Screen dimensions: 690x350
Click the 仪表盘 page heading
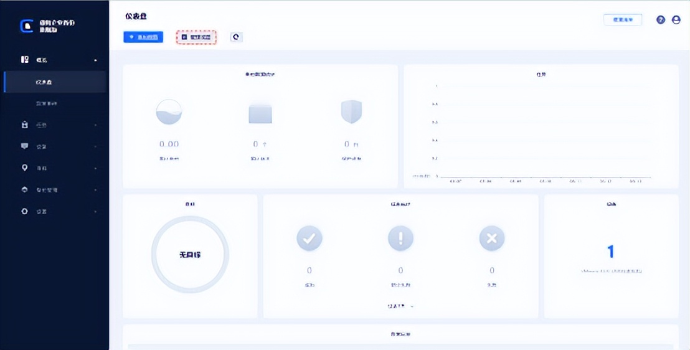point(136,16)
